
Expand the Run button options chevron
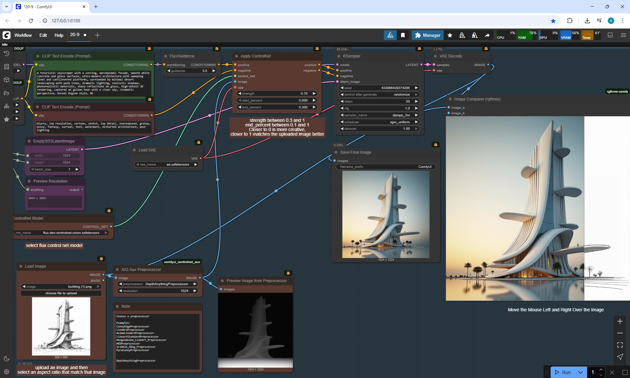click(580, 372)
